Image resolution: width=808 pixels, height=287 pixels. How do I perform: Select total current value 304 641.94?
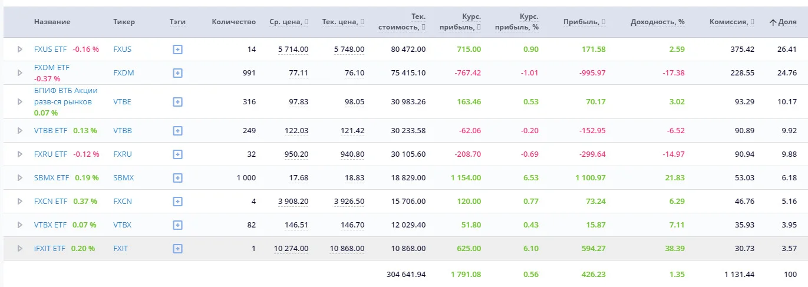pos(406,274)
